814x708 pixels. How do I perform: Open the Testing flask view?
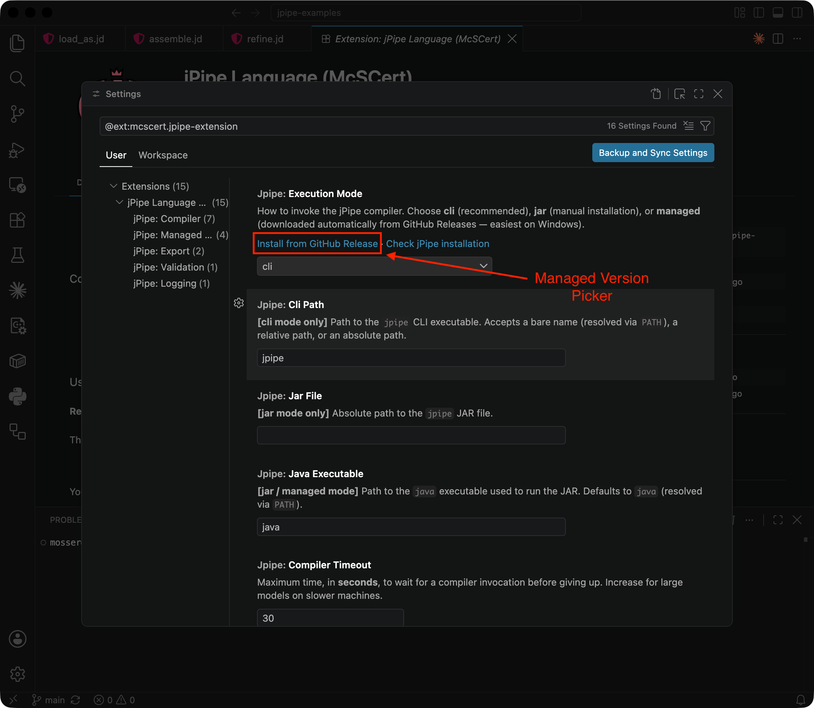click(17, 255)
